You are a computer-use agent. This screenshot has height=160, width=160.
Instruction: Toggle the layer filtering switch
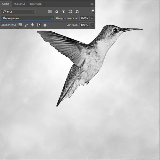coord(93,12)
